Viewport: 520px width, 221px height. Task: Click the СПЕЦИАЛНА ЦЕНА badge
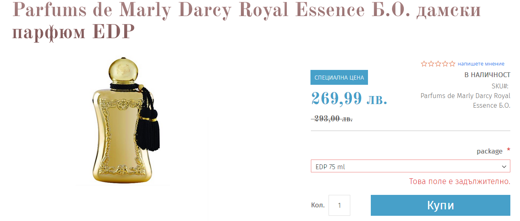339,78
